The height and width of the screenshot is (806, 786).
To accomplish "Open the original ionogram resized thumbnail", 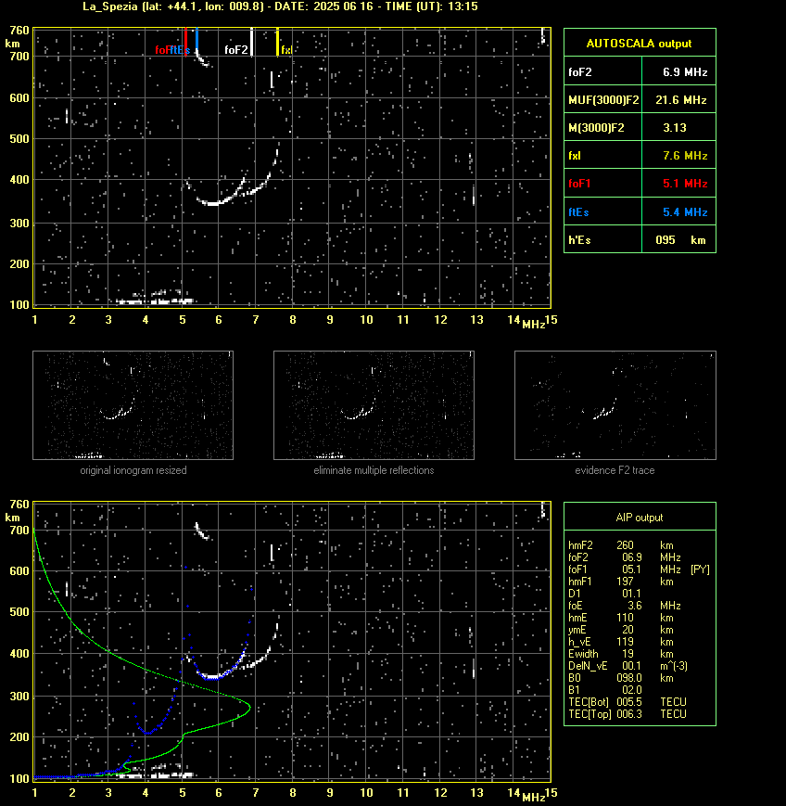I will coord(133,405).
